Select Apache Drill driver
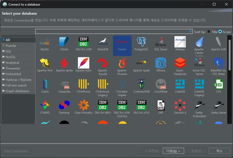The width and height of the screenshot is (233, 158). (x=219, y=44)
